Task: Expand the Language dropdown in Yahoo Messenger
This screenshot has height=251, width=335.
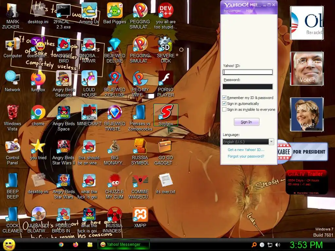Action: [271, 142]
